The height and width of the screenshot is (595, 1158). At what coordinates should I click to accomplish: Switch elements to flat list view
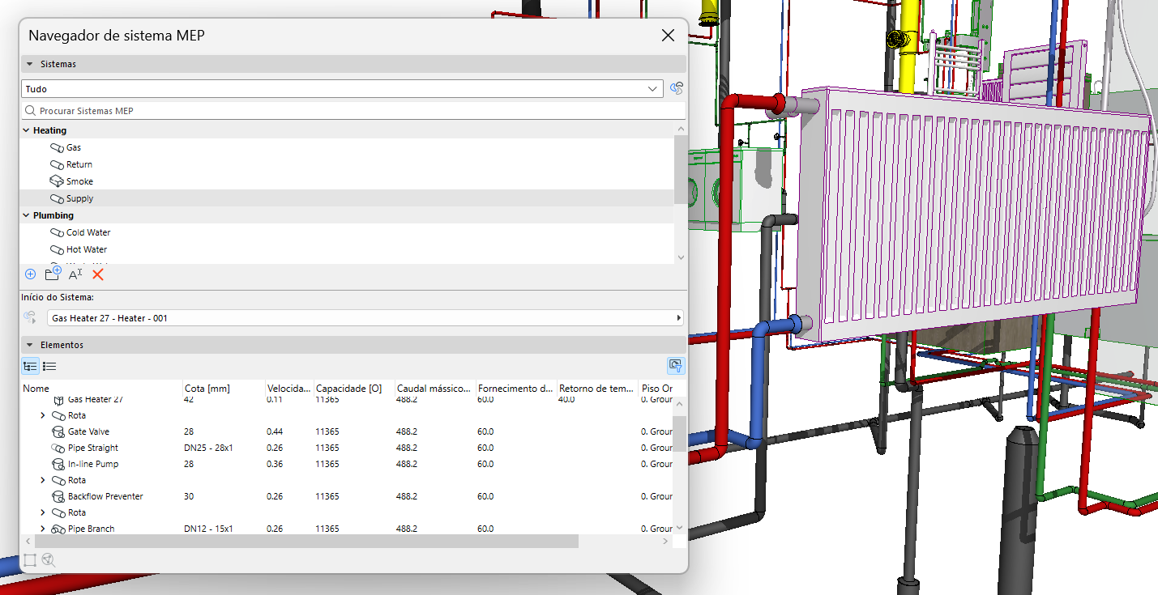tap(49, 367)
